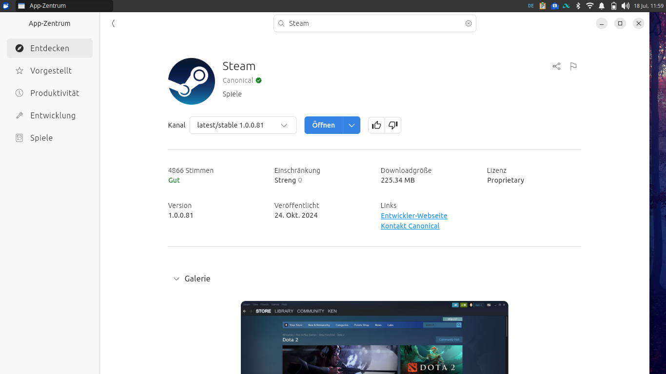The image size is (666, 374).
Task: Clear the search field text
Action: click(469, 23)
